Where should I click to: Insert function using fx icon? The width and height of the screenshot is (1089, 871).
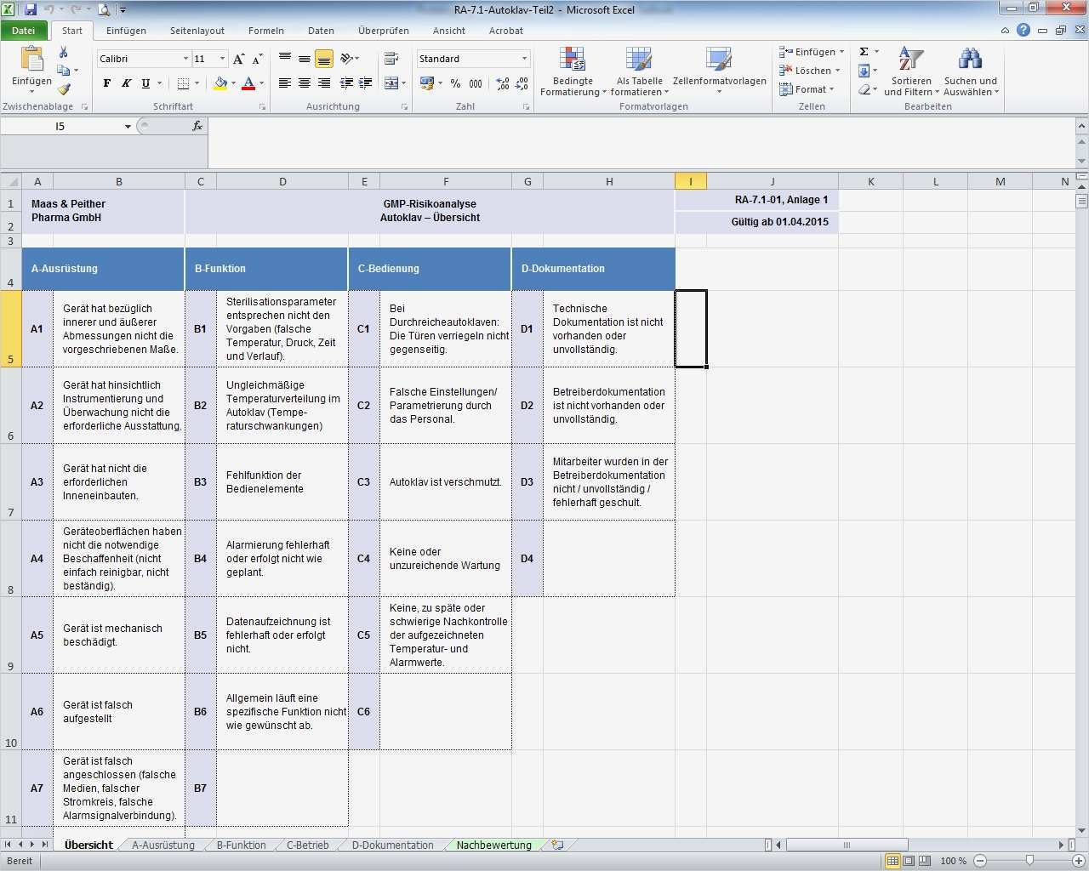(197, 126)
